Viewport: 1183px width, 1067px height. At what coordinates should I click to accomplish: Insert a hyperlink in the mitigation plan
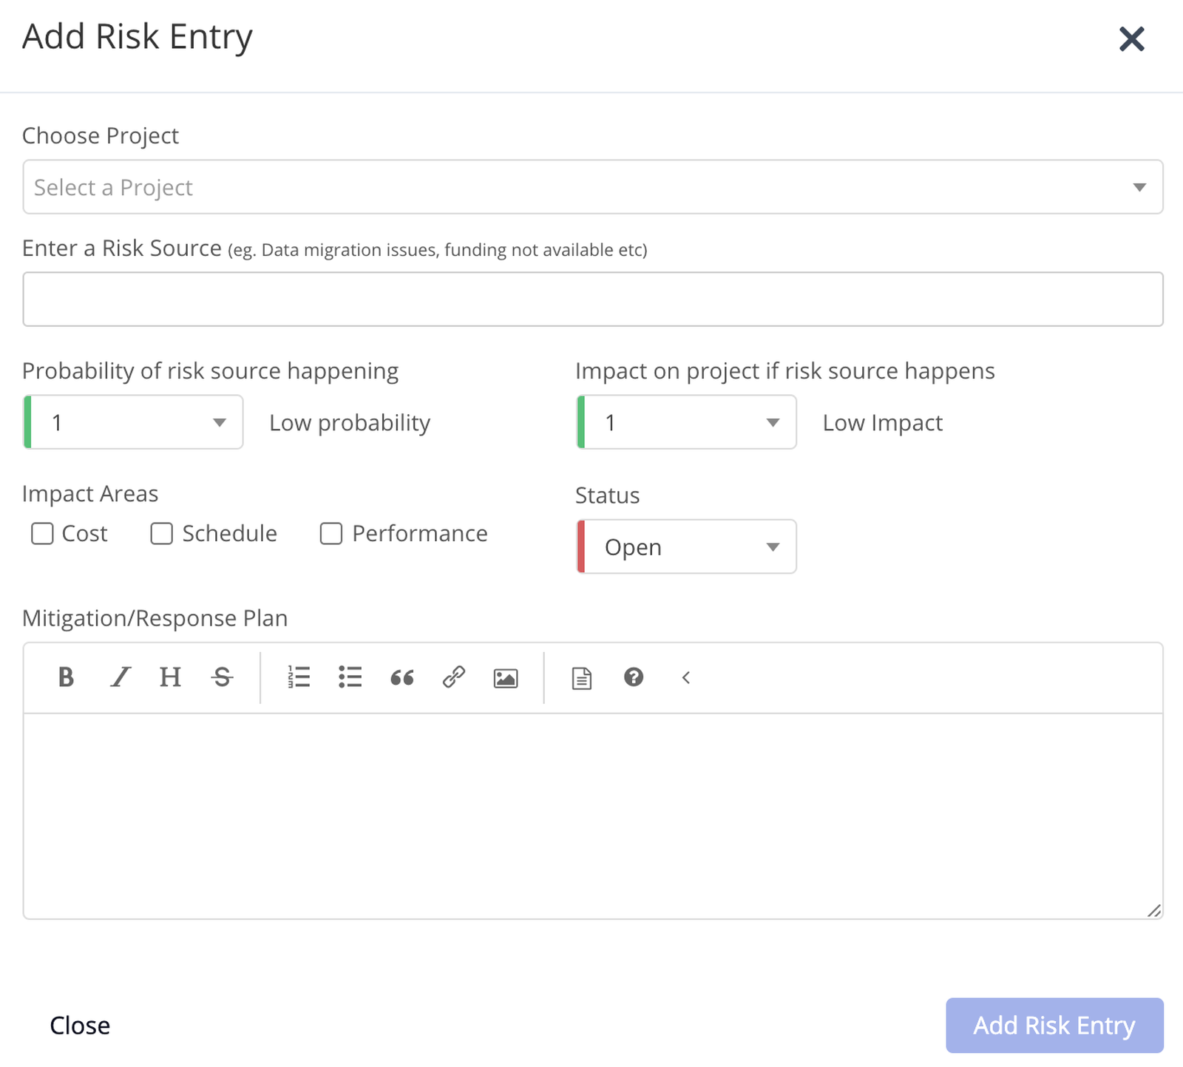tap(453, 677)
